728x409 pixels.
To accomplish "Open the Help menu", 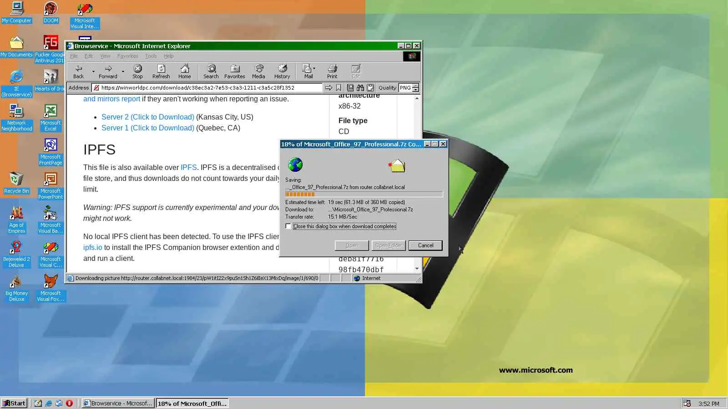I will coord(168,56).
